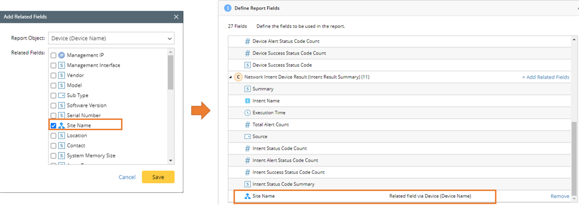Click the Add Related Fields link
Screen dimensions: 579x207
pyautogui.click(x=546, y=77)
